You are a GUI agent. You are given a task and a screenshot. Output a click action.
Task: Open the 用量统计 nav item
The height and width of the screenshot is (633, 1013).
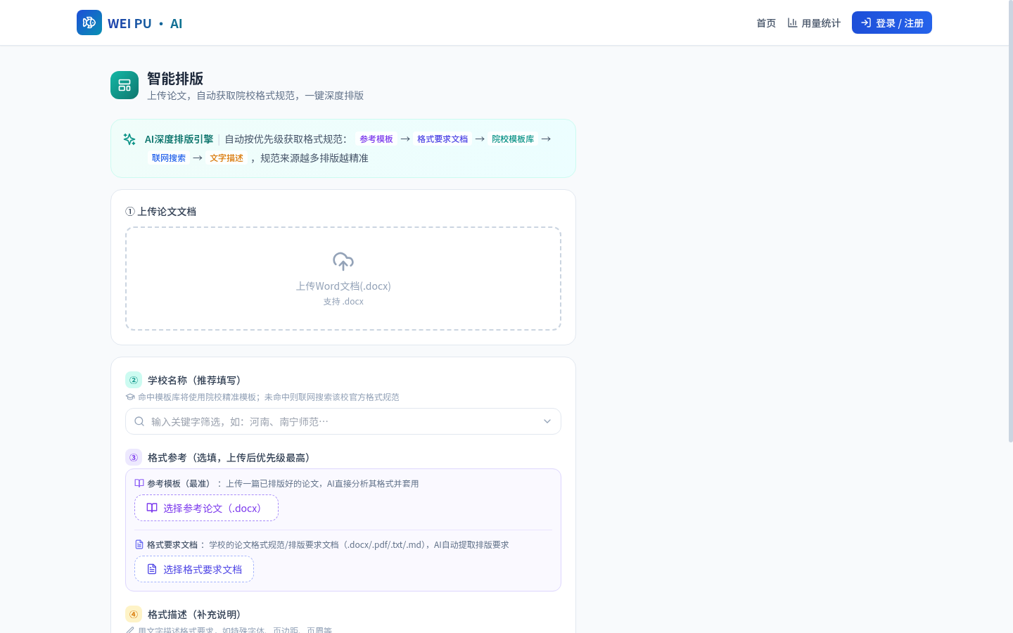pyautogui.click(x=814, y=23)
